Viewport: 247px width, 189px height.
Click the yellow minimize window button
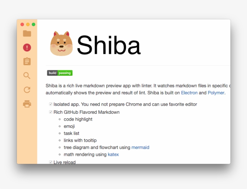28,24
